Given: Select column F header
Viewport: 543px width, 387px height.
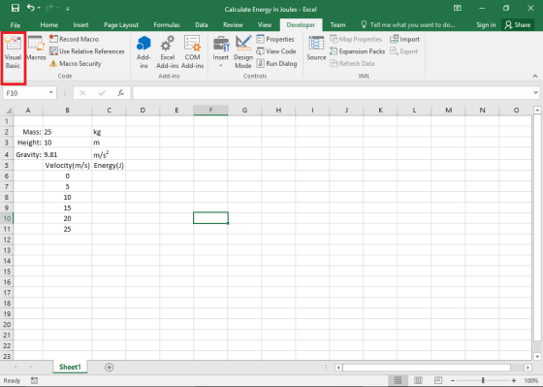Looking at the screenshot, I should (x=210, y=111).
